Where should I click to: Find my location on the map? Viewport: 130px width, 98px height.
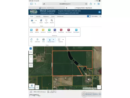tap(31, 52)
